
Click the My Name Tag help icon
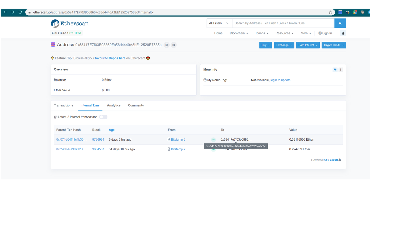click(x=205, y=80)
